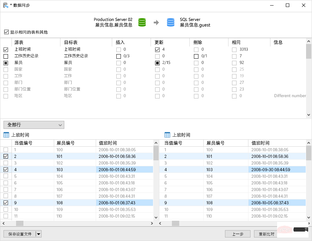Click the data sync app icon in title bar
The height and width of the screenshot is (241, 312).
[6, 5]
